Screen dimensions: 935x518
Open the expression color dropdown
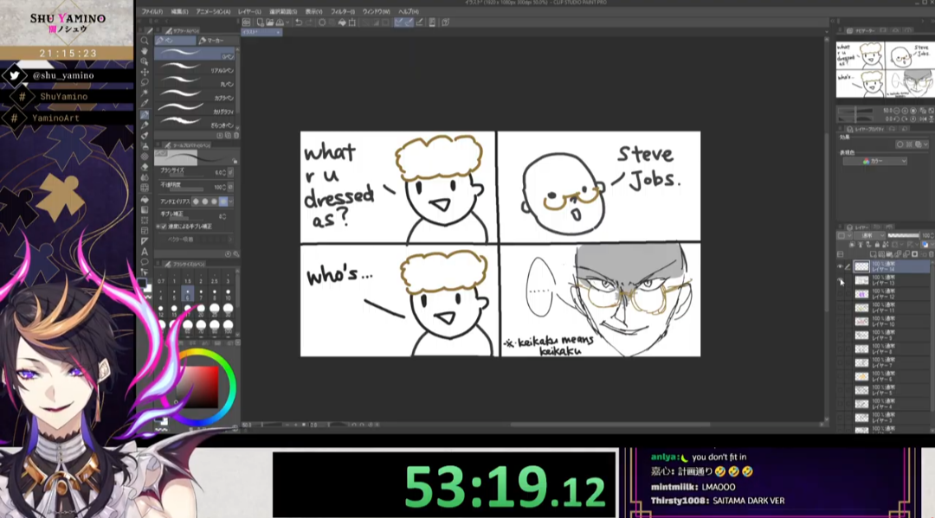[x=874, y=162]
